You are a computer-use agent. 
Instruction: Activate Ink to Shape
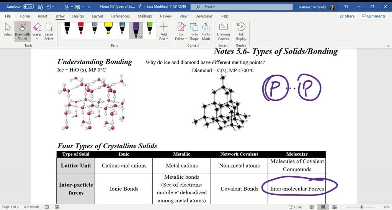194,32
